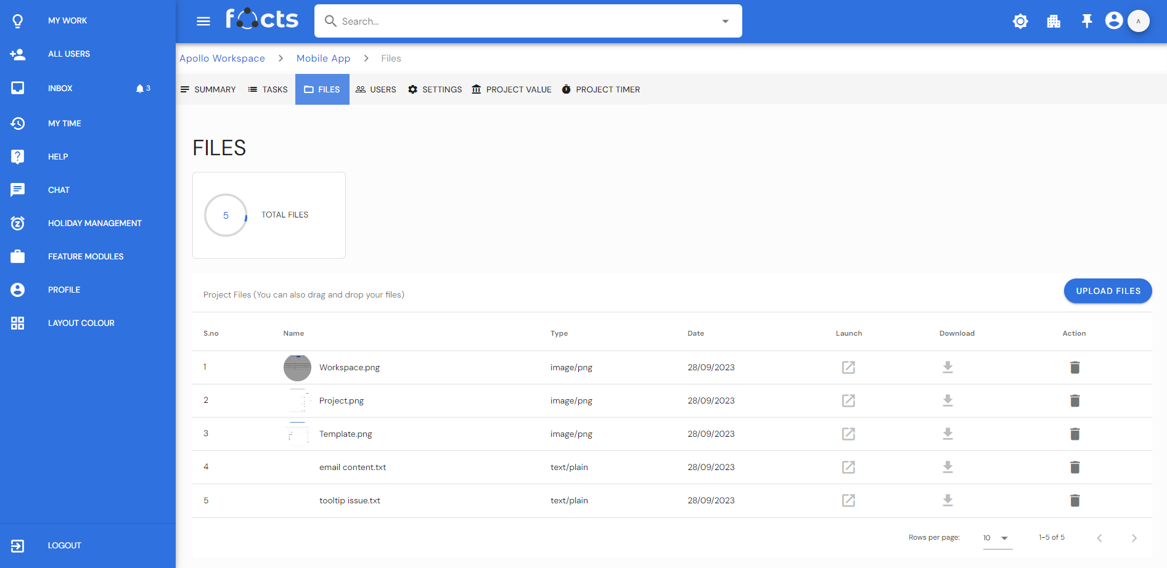Open theme brightness settings icon
1167x568 pixels.
pos(1020,22)
